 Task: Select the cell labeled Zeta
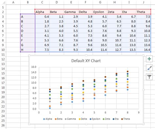pos(114,12)
